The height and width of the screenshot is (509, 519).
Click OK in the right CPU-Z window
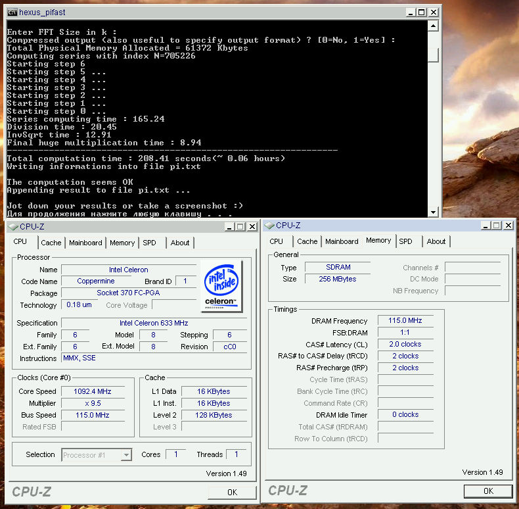[488, 491]
